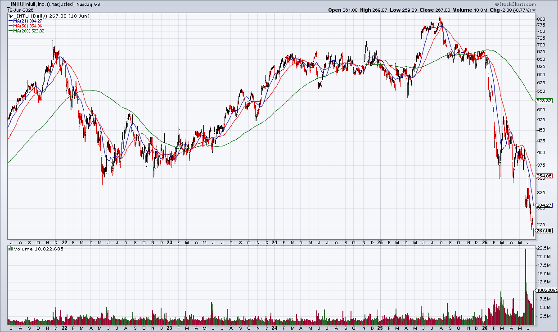Click the 267.00 last-price tag on right axis
The image size is (558, 332).
coord(544,231)
